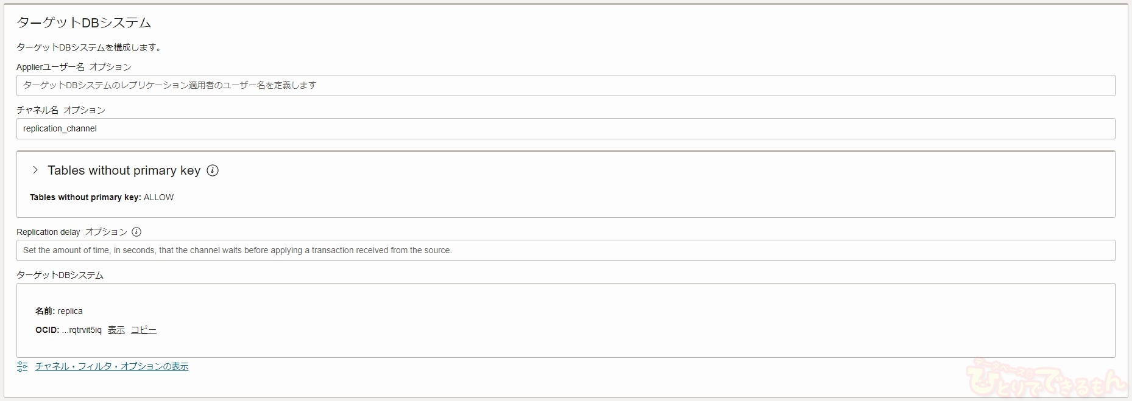Screen dimensions: 1132x401
Task: Click the replication_channel name field
Action: tap(565, 128)
